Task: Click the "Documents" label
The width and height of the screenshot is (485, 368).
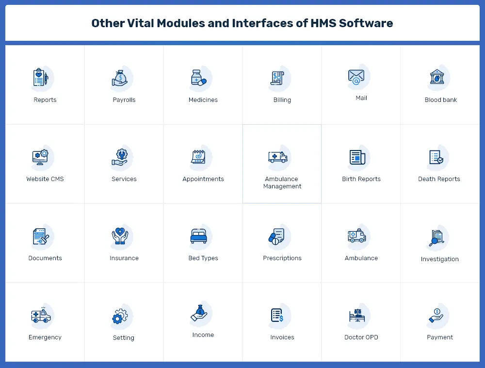Action: (x=45, y=258)
